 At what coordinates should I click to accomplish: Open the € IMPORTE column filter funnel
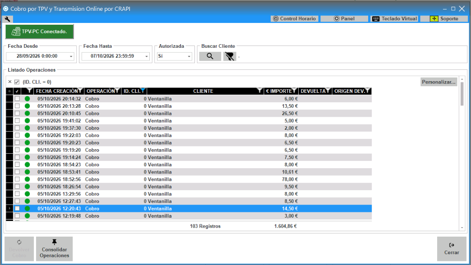[294, 90]
